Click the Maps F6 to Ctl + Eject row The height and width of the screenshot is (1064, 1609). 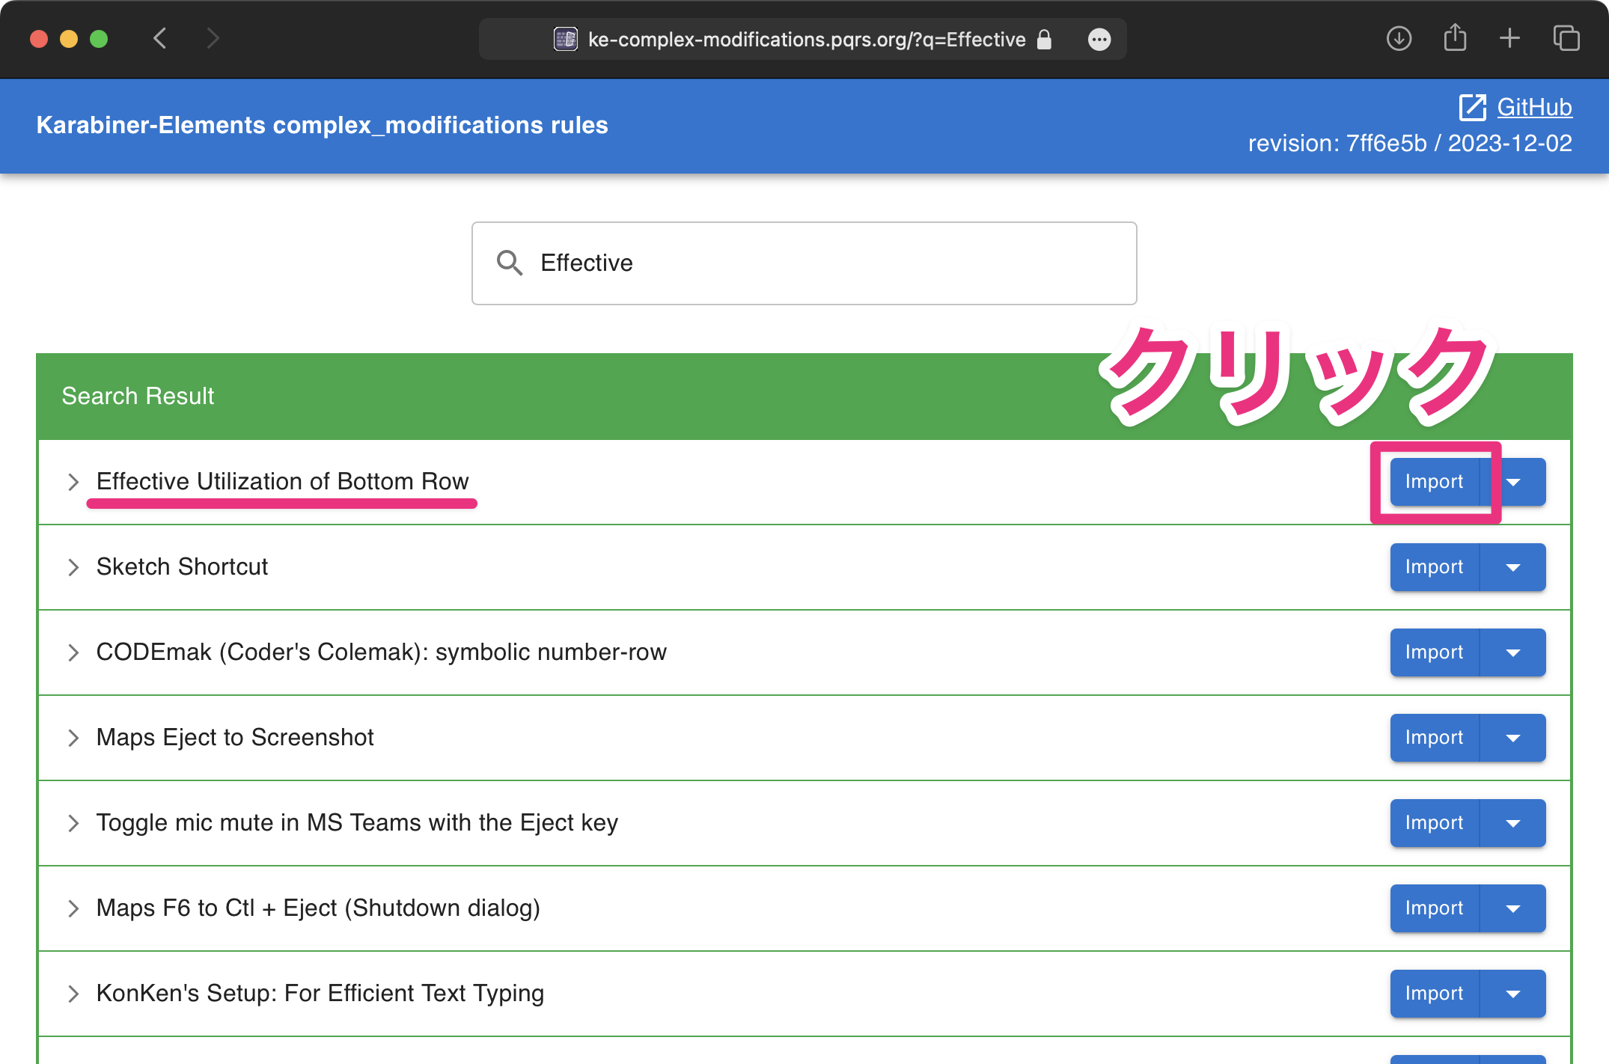pos(318,908)
